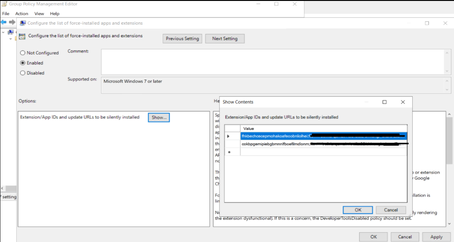Collapse the top tree node in editor
Screen dimensions: 454x242
pos(3,32)
